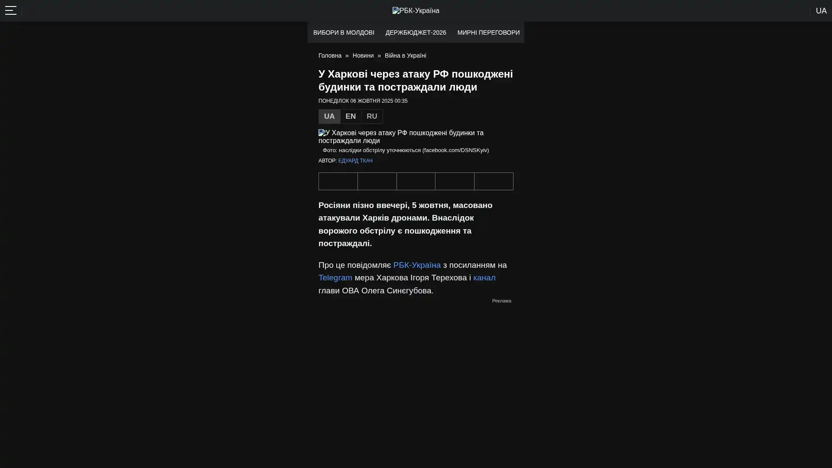
Task: Switch the article to EN language
Action: pyautogui.click(x=351, y=116)
